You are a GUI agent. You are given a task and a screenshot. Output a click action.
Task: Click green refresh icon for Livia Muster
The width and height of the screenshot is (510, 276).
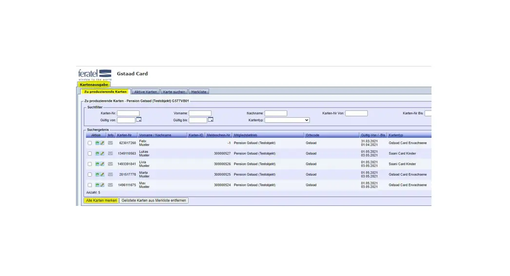point(97,164)
